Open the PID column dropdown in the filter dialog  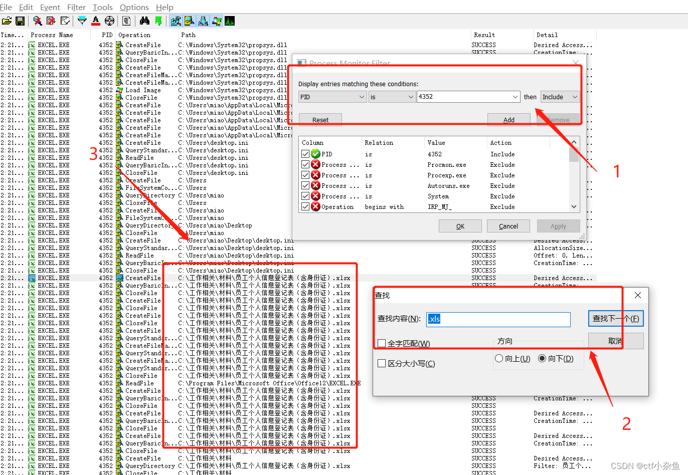pyautogui.click(x=362, y=97)
